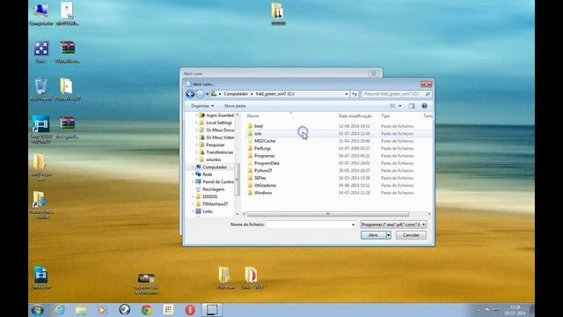Open Steam from the taskbar
This screenshot has width=563, height=317.
point(125,310)
